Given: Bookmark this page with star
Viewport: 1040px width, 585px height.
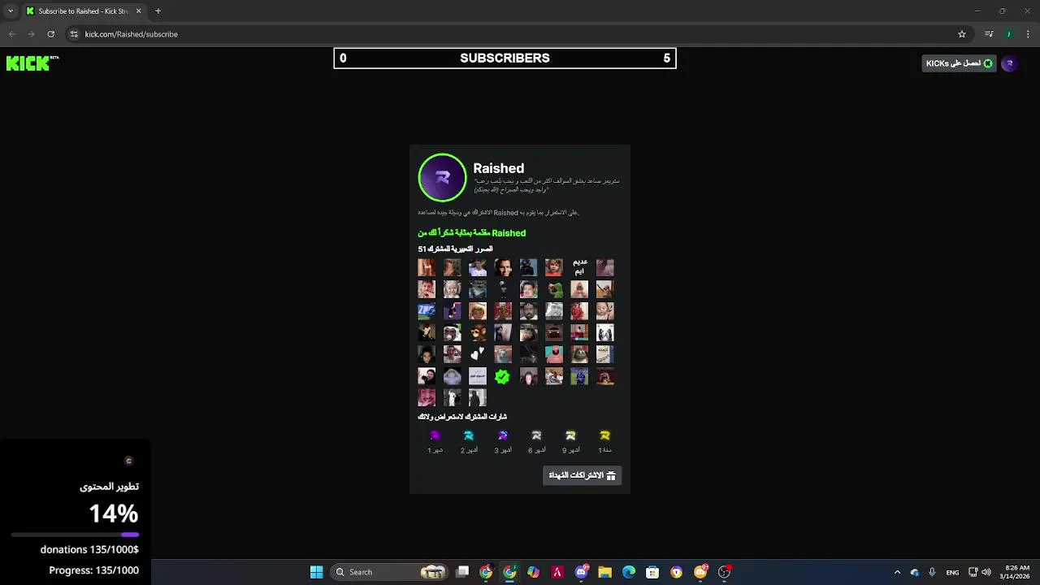Looking at the screenshot, I should tap(962, 34).
